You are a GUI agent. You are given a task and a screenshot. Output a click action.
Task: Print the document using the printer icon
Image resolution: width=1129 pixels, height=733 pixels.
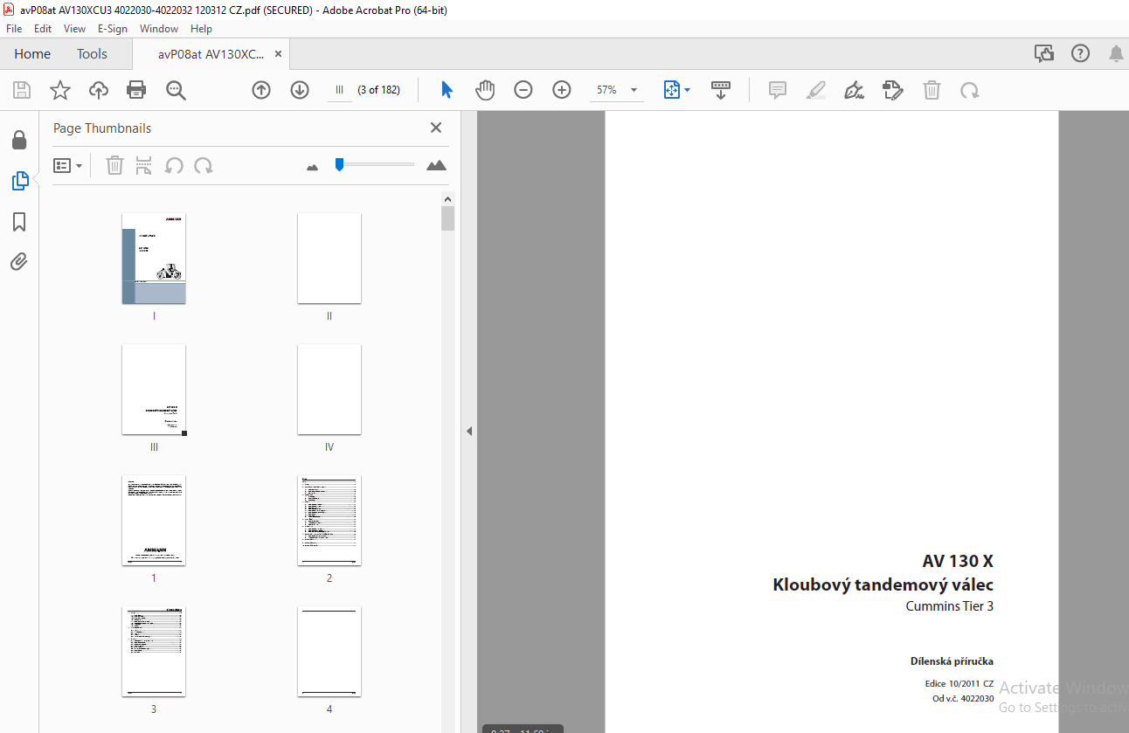click(x=136, y=90)
